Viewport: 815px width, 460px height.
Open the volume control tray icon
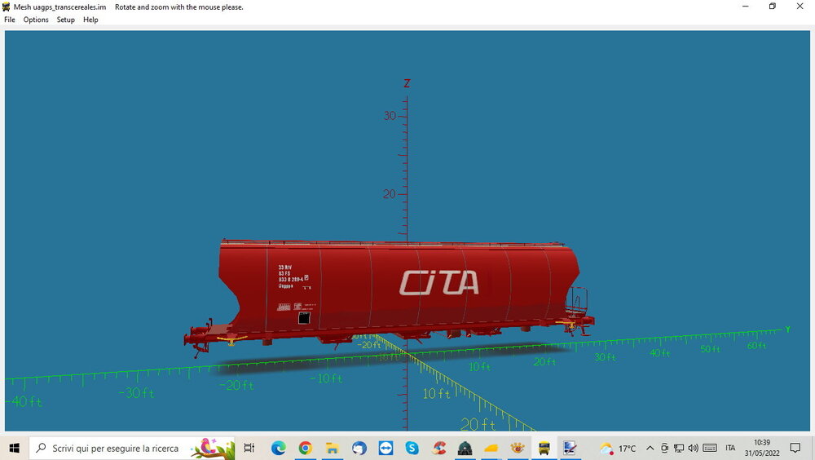693,448
